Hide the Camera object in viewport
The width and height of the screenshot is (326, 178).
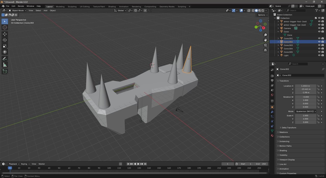coord(319,28)
